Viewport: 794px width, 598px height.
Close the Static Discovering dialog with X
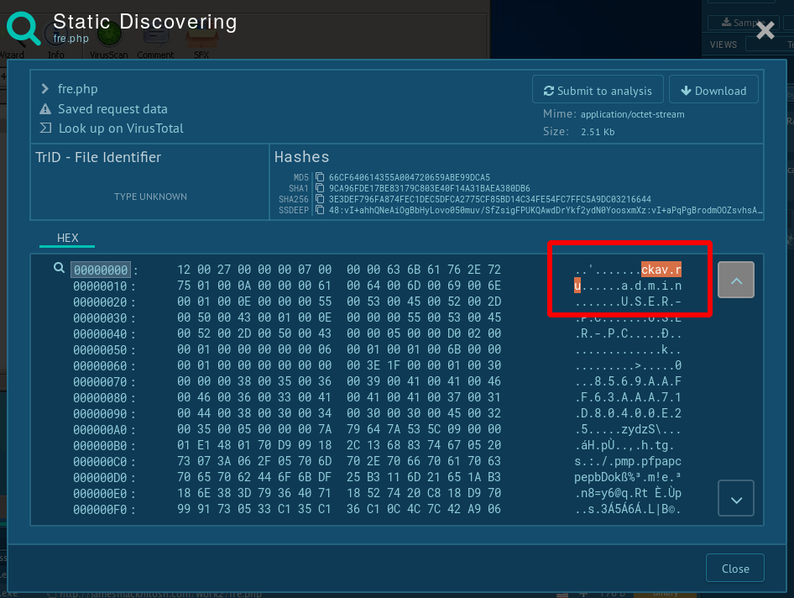coord(765,31)
